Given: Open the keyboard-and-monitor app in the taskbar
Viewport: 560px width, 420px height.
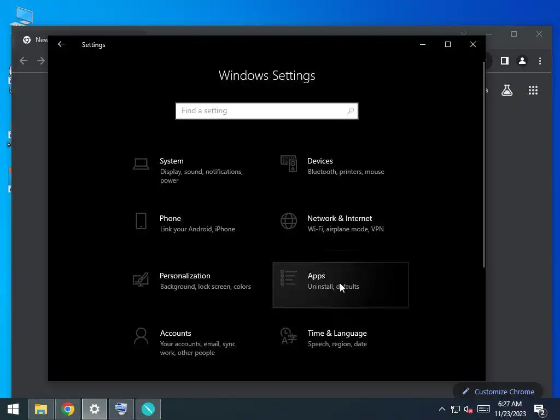Looking at the screenshot, I should [x=121, y=409].
